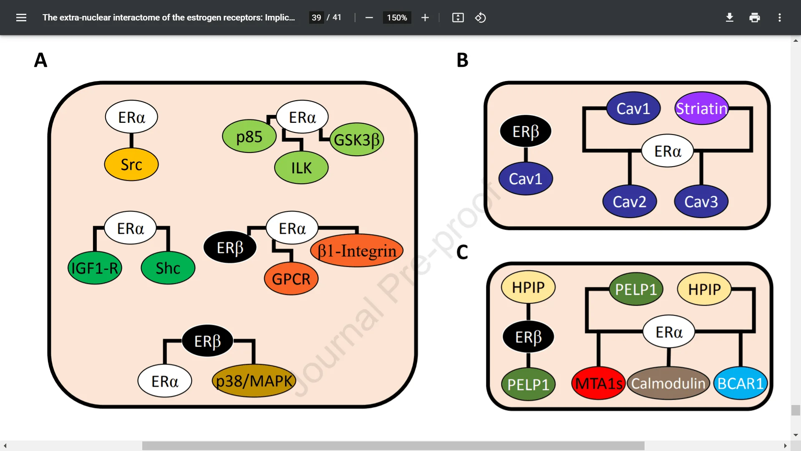The height and width of the screenshot is (451, 801).
Task: Click the red MTA1s node
Action: (x=598, y=383)
